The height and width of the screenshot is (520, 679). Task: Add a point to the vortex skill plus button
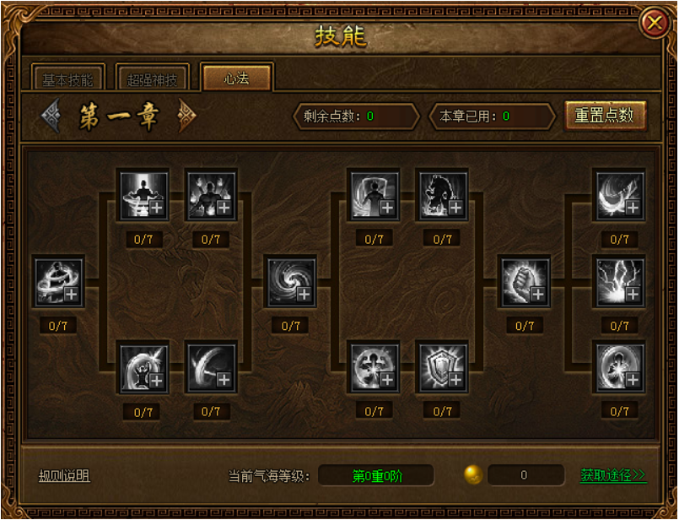pos(304,295)
